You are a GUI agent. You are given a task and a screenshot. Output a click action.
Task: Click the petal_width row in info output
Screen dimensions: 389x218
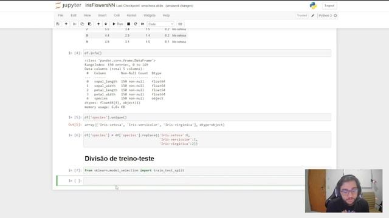coord(125,94)
